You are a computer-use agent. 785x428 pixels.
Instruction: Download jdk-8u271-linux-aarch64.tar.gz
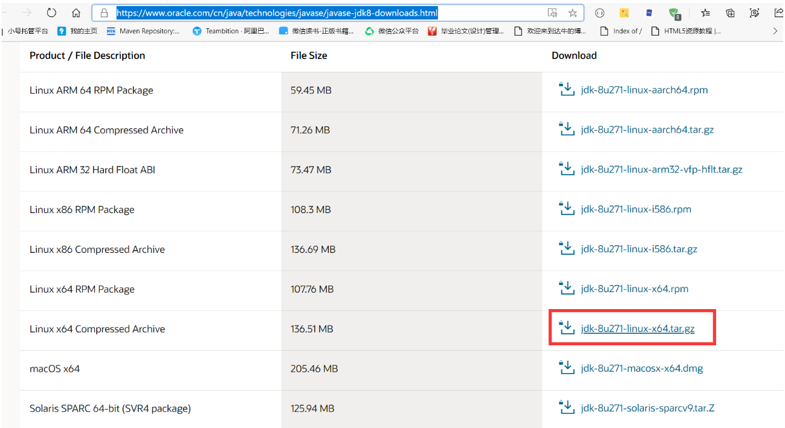point(647,130)
